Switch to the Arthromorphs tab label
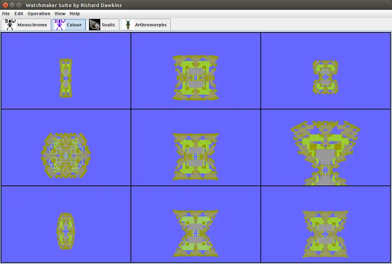 point(151,25)
